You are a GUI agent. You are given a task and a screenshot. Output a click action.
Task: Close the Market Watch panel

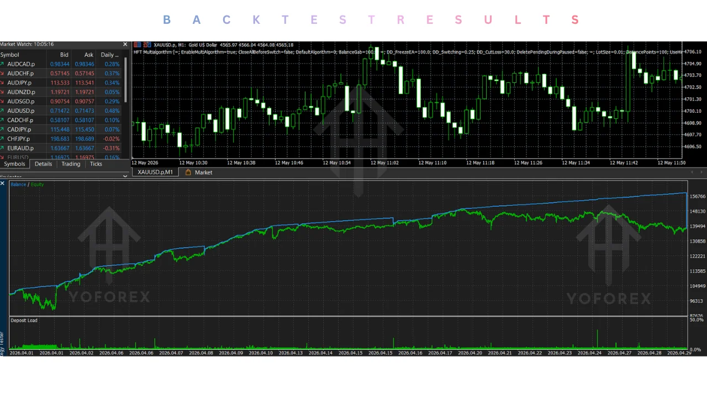click(125, 44)
